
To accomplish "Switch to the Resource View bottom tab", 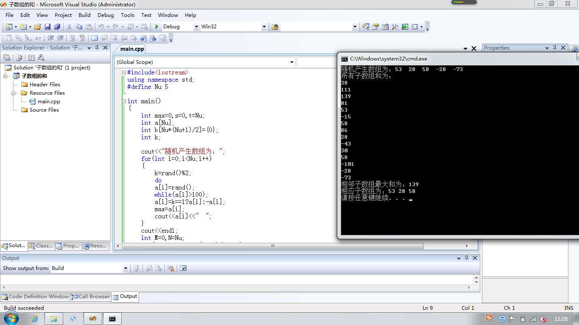I will 95,246.
